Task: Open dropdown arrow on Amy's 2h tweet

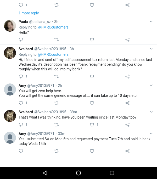Action: (x=151, y=85)
